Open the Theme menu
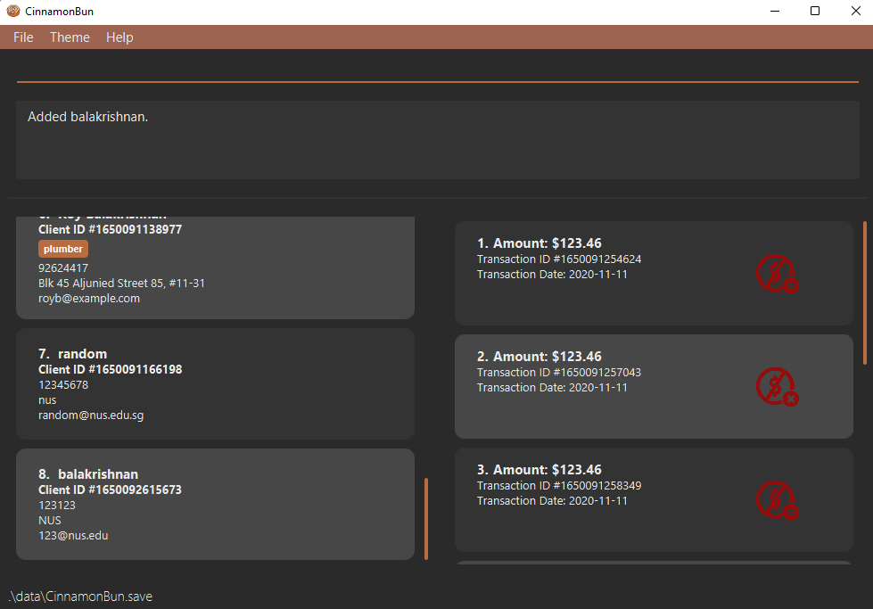Viewport: 873px width, 609px height. coord(70,37)
